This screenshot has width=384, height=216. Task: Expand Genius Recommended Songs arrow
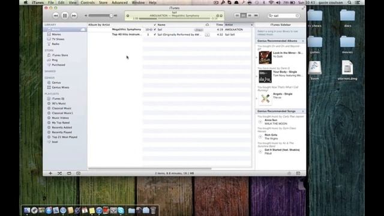tap(303, 112)
